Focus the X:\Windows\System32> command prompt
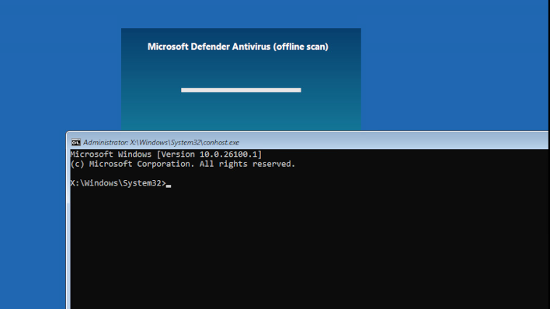Screen dimensions: 550x309 [118, 183]
